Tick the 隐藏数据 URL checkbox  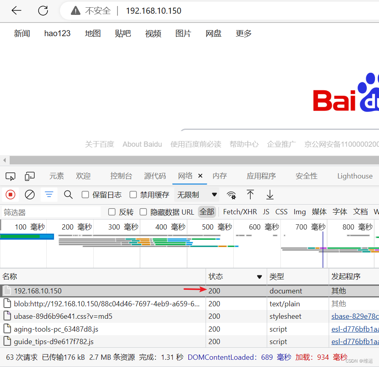[143, 212]
